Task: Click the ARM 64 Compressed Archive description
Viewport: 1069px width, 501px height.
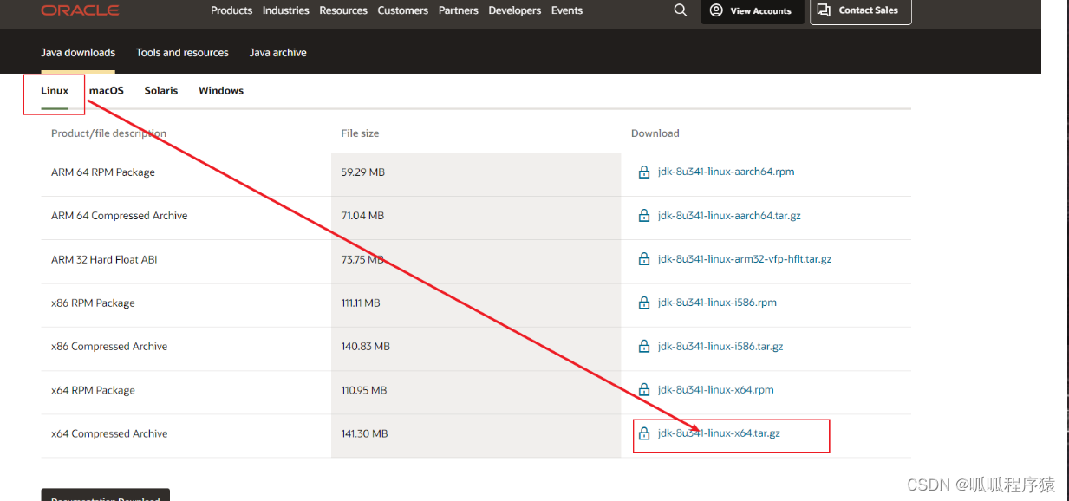Action: pyautogui.click(x=120, y=216)
